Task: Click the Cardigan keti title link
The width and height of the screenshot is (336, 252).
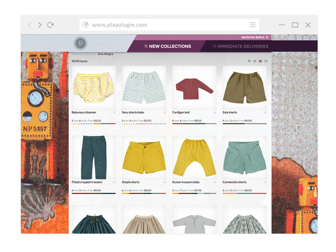Action: (181, 112)
